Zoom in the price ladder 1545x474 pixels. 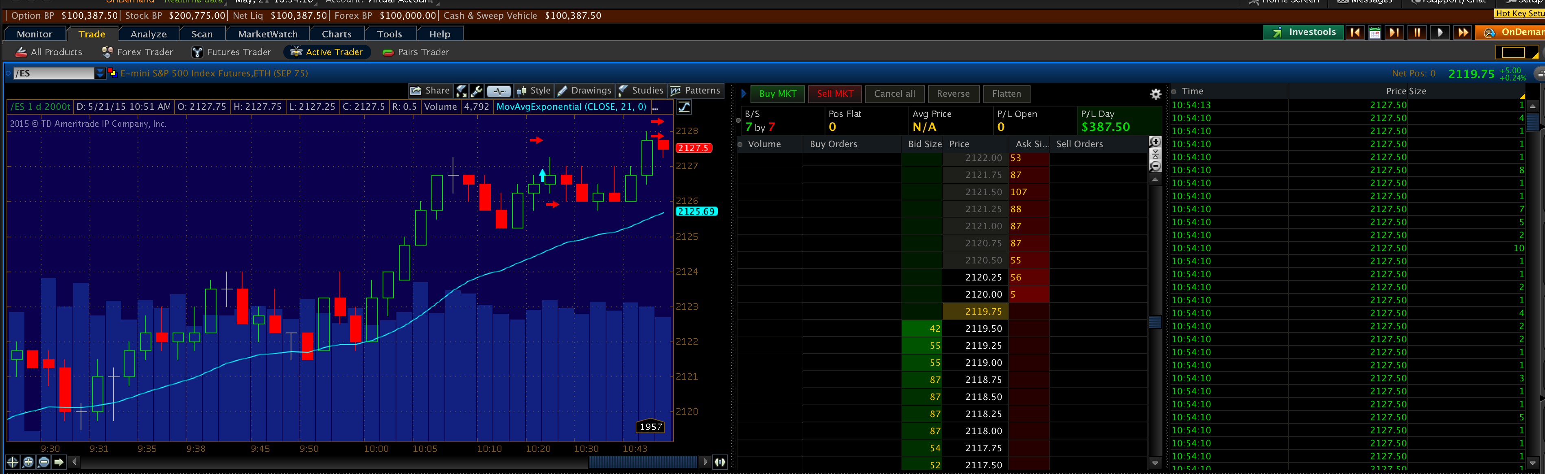1155,142
